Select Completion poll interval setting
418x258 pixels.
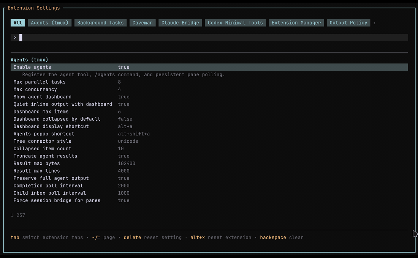pyautogui.click(x=209, y=186)
